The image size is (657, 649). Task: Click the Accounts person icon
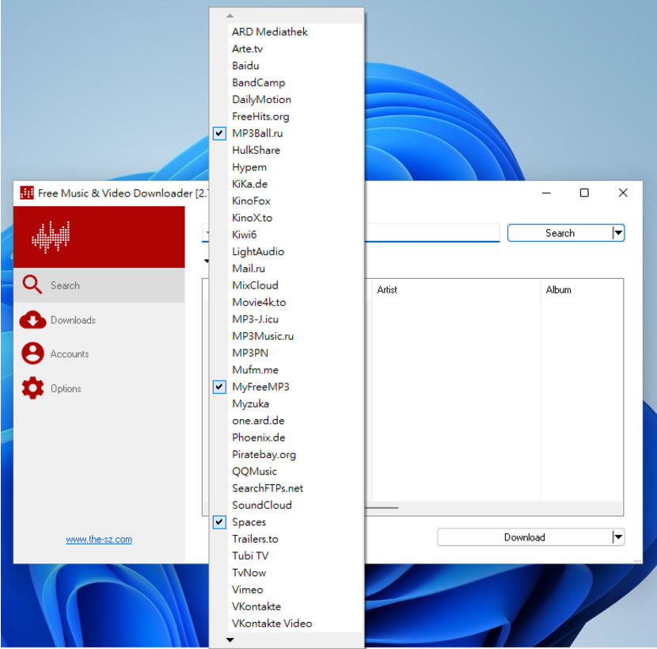[x=32, y=353]
